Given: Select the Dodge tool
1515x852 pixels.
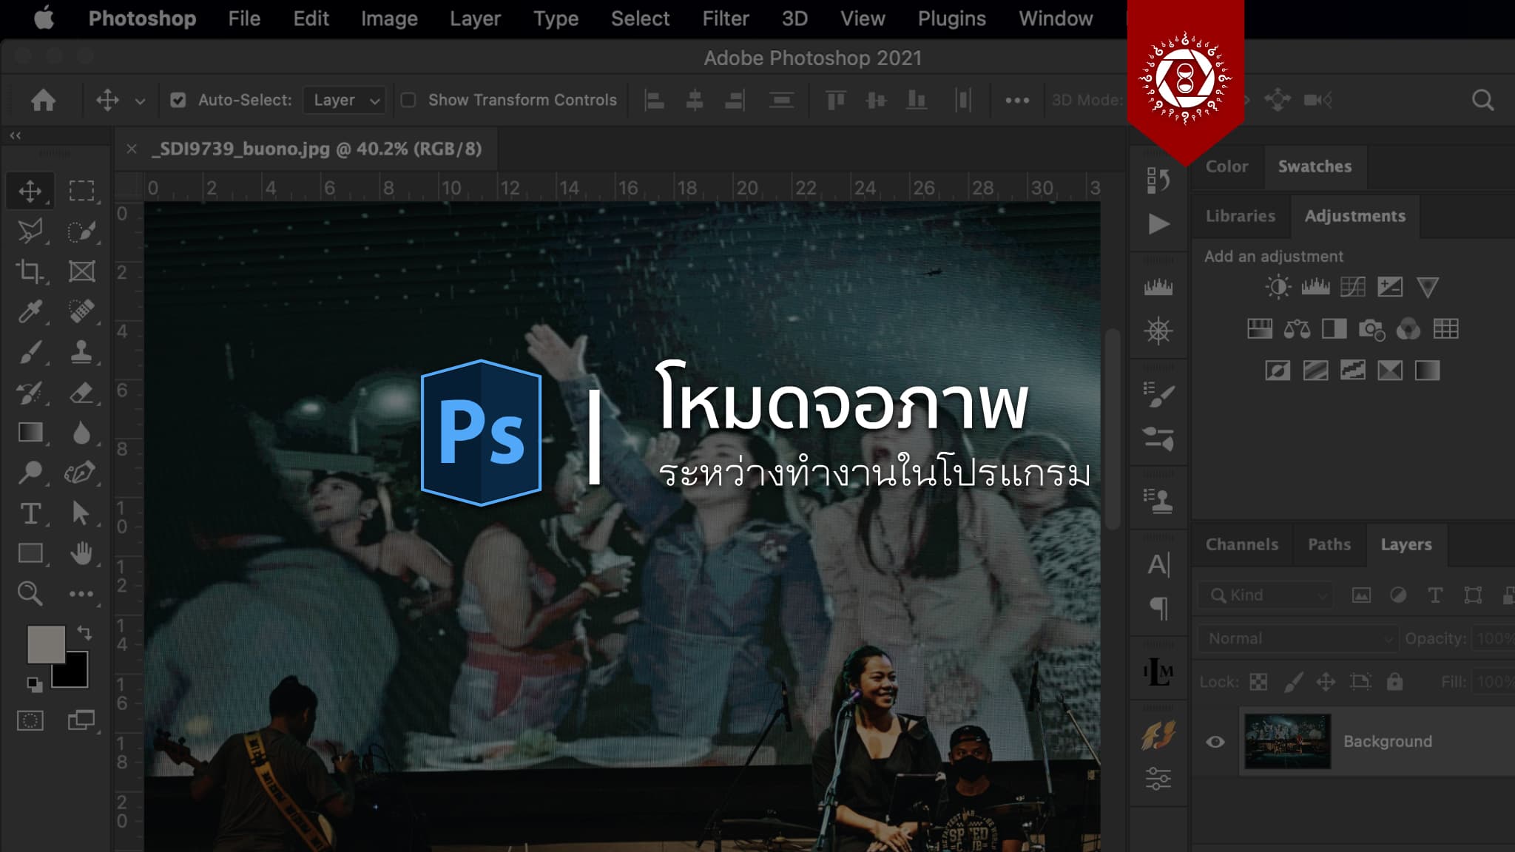Looking at the screenshot, I should [30, 473].
